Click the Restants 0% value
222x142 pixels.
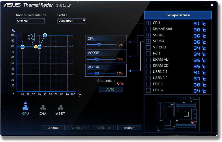[120, 83]
